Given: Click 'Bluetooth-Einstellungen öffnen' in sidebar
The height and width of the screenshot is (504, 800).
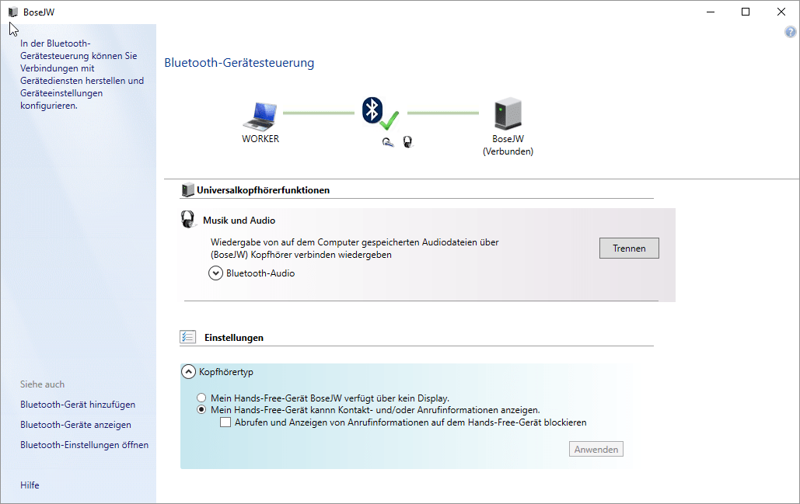Looking at the screenshot, I should [84, 445].
